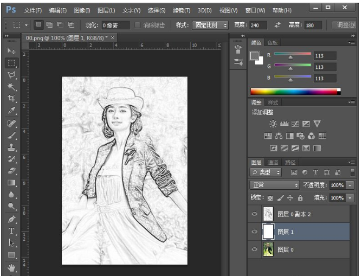The image size is (362, 276).
Task: Hide the 图层 0 layer
Action: click(255, 249)
